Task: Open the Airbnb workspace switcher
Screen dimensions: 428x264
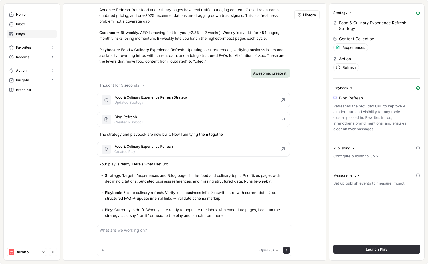Action: click(27, 252)
